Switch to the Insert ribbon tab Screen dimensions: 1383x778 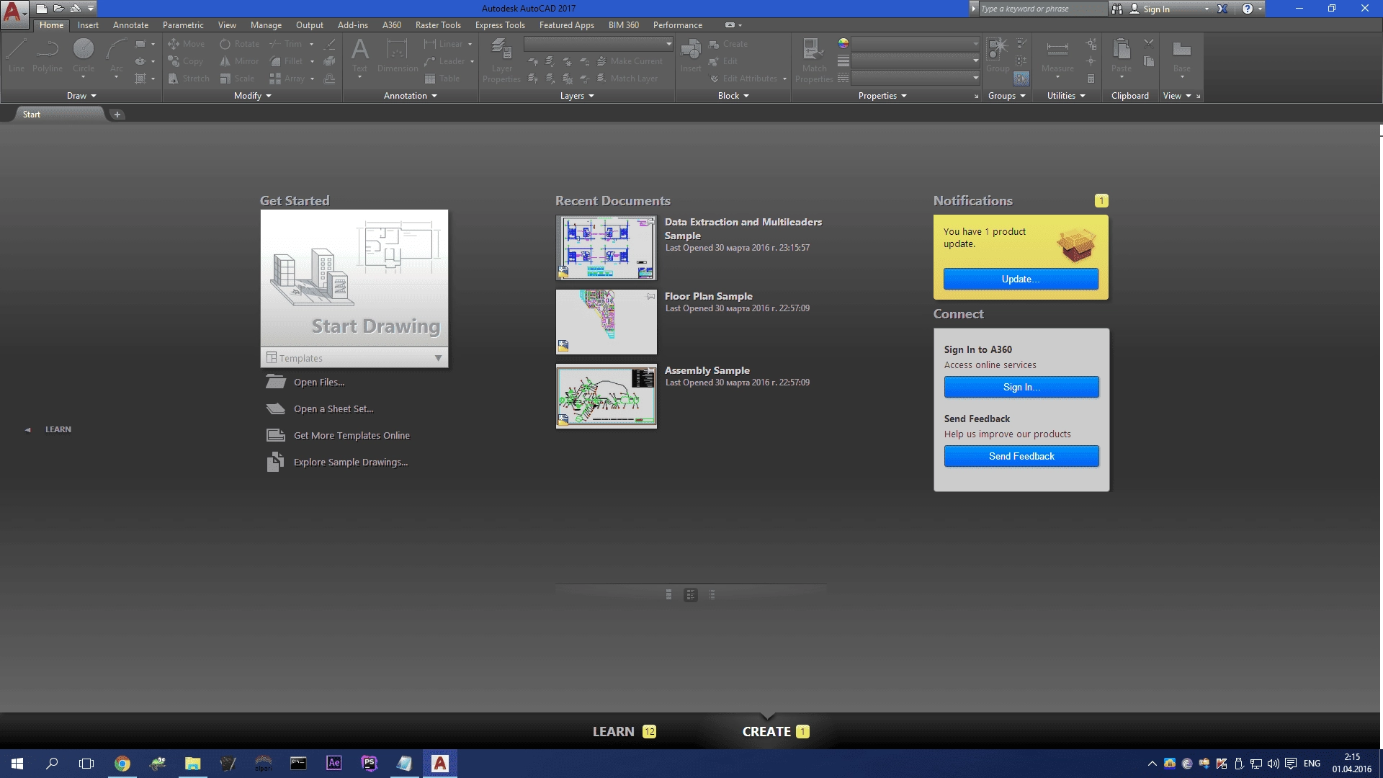click(x=88, y=25)
